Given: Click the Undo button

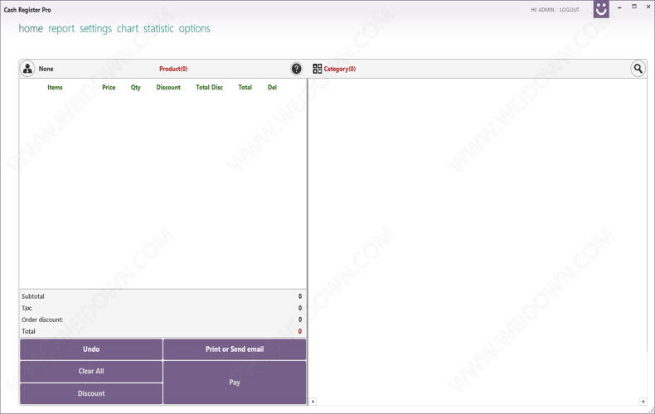Looking at the screenshot, I should (x=91, y=349).
